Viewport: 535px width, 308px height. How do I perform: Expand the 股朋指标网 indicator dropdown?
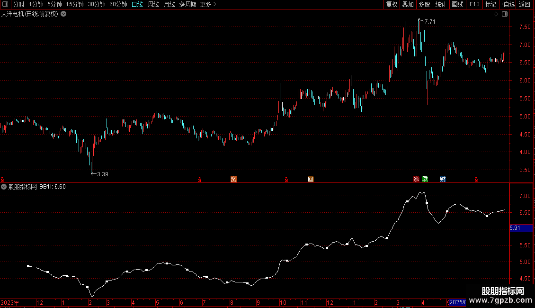4,187
